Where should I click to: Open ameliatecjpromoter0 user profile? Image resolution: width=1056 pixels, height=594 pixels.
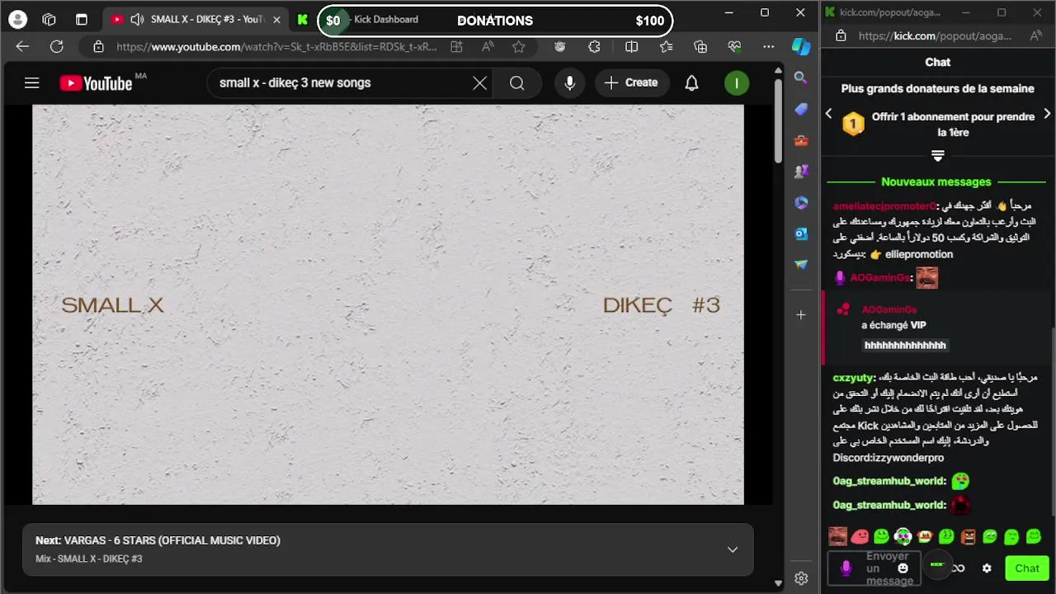pos(884,205)
